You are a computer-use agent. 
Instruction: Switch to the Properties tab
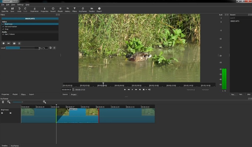point(5,94)
